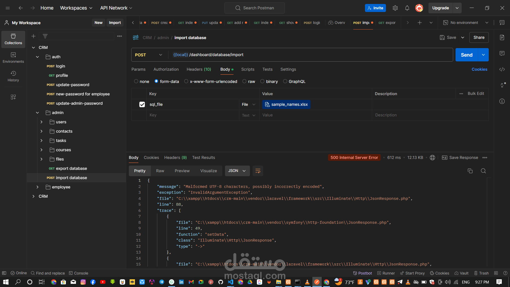The image size is (510, 287).
Task: Click the Import button
Action: [x=115, y=23]
